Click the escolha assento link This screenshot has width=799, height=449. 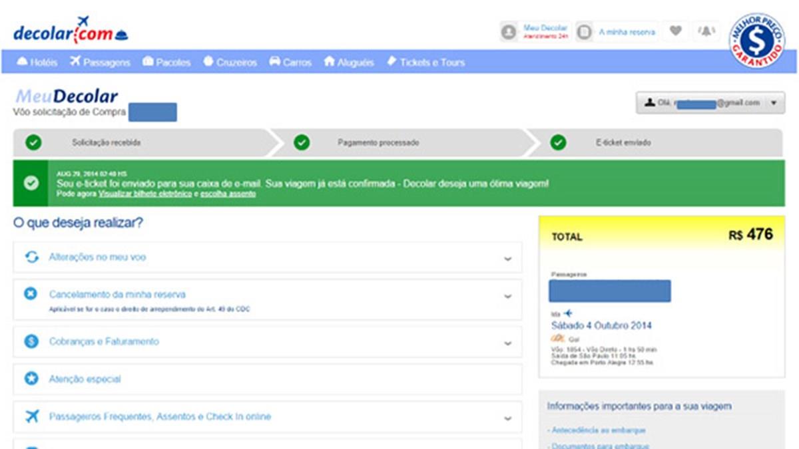coord(228,194)
